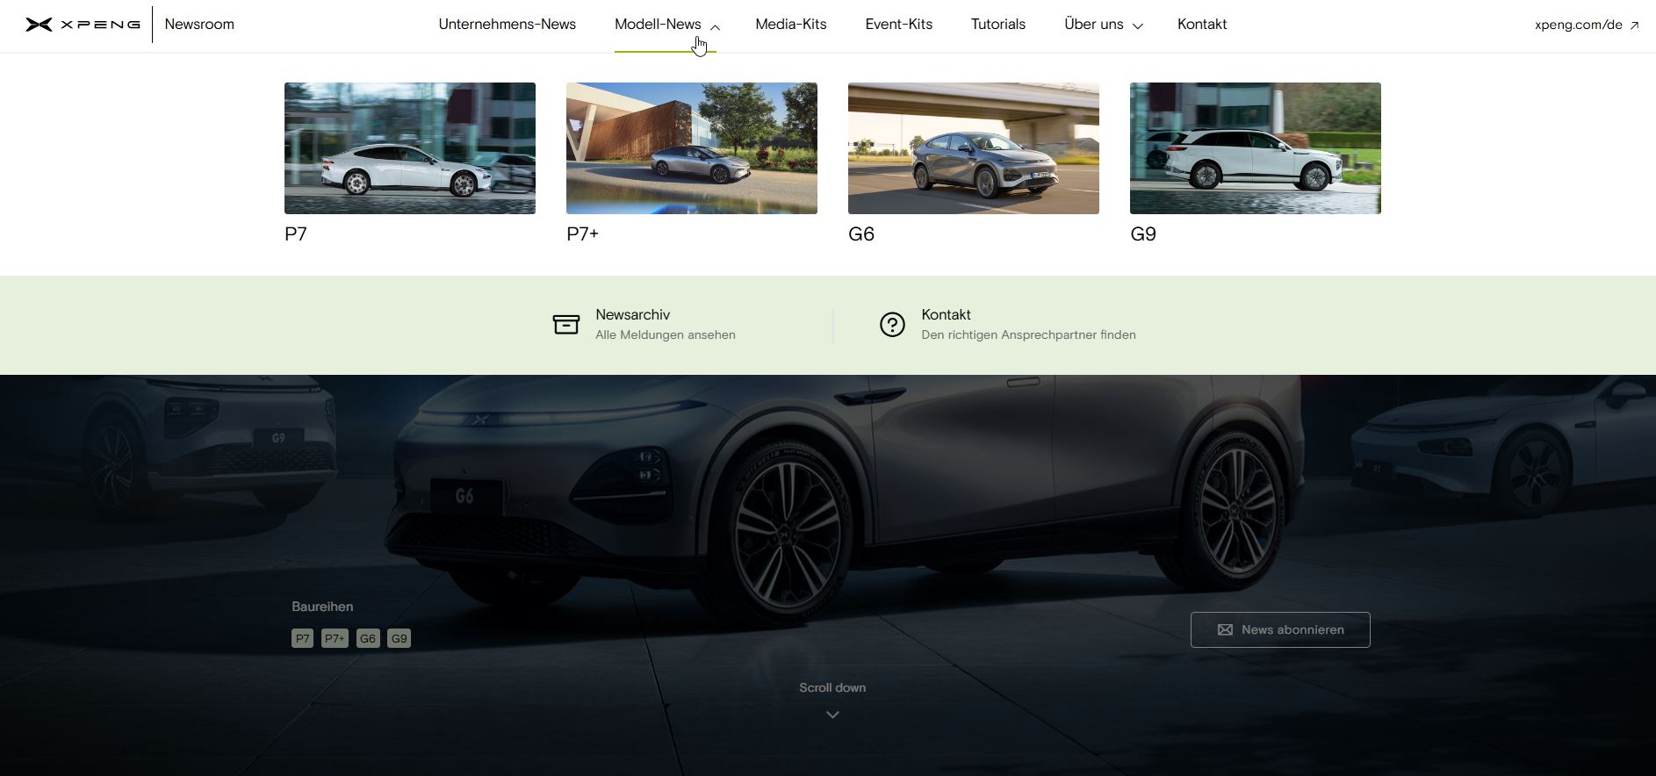Open the Newsarchiv box icon
The width and height of the screenshot is (1656, 776).
566,325
